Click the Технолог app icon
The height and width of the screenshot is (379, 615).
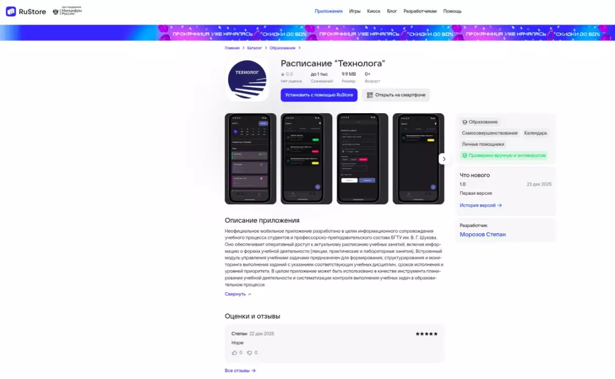(x=247, y=79)
